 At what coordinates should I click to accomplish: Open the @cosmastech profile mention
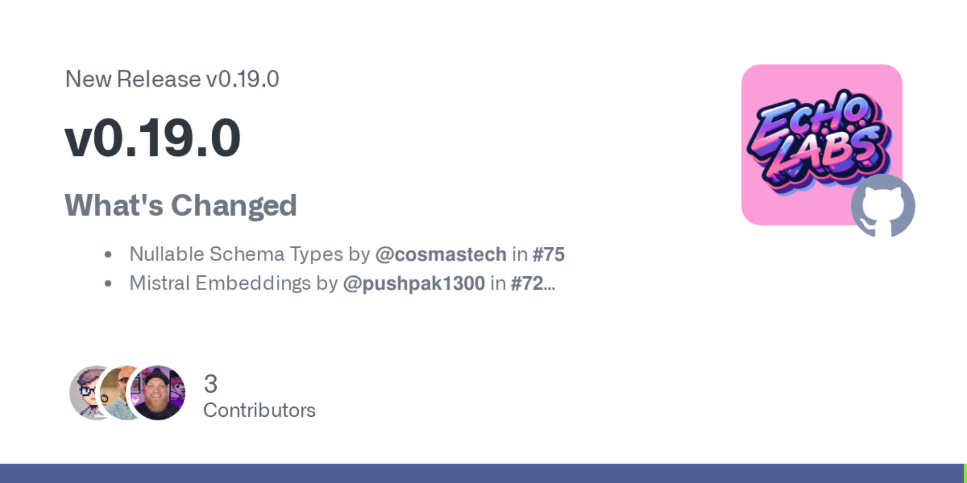[440, 254]
